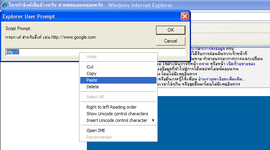Select Paste in the context menu
The width and height of the screenshot is (270, 150).
pos(118,80)
